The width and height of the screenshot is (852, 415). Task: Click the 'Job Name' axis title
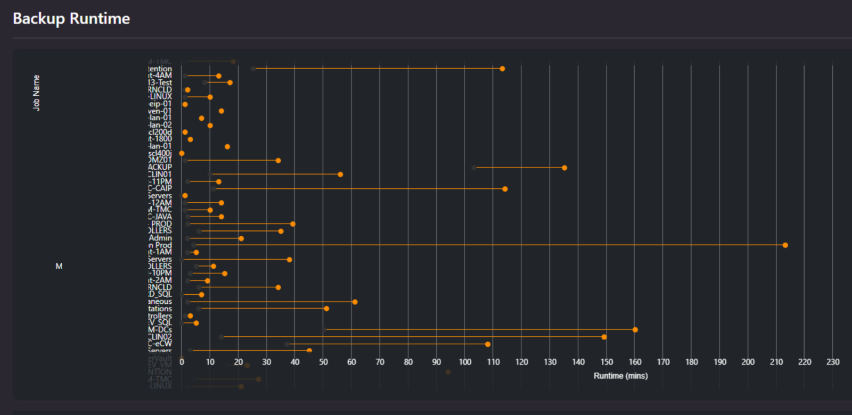click(x=36, y=93)
